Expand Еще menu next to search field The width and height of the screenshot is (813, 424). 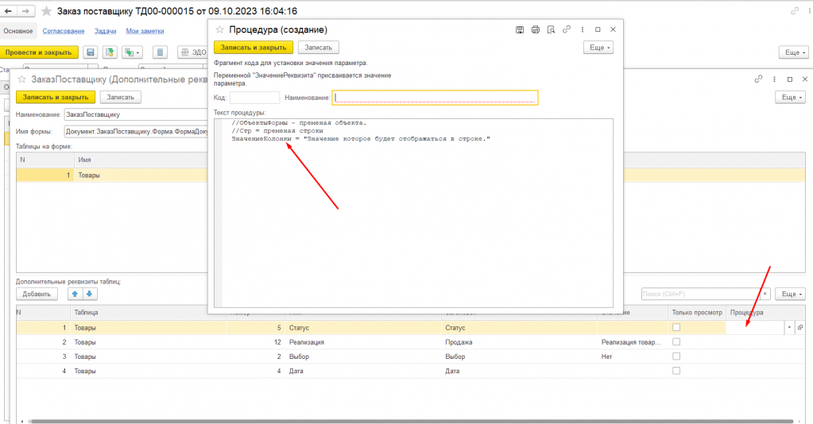pyautogui.click(x=791, y=294)
